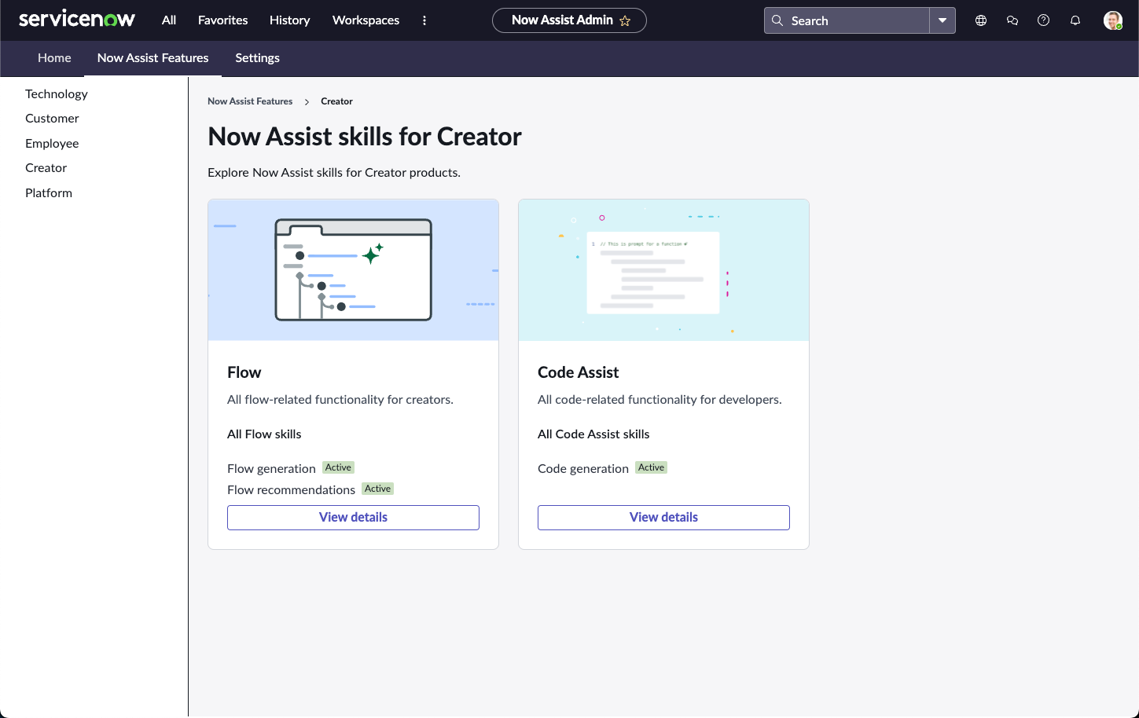Select Customer in the sidebar
The image size is (1139, 718).
[52, 119]
